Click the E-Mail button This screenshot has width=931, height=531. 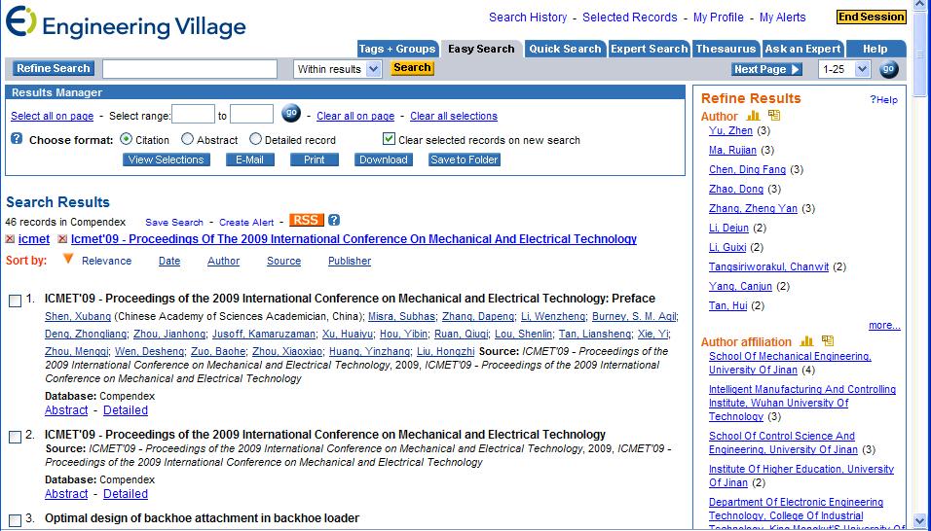pos(250,159)
